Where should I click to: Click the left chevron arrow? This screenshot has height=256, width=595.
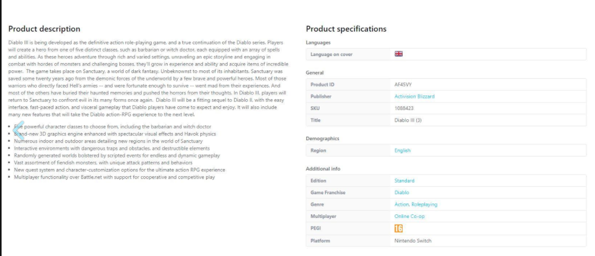point(18,130)
